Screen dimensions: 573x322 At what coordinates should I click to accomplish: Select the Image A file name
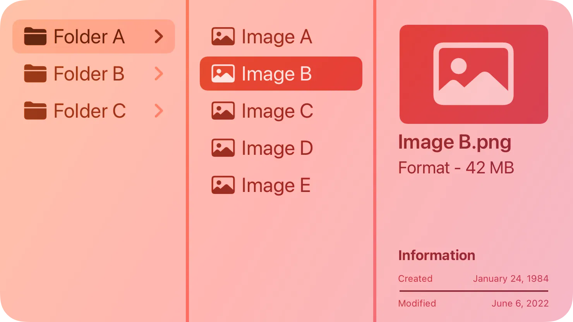(x=276, y=37)
